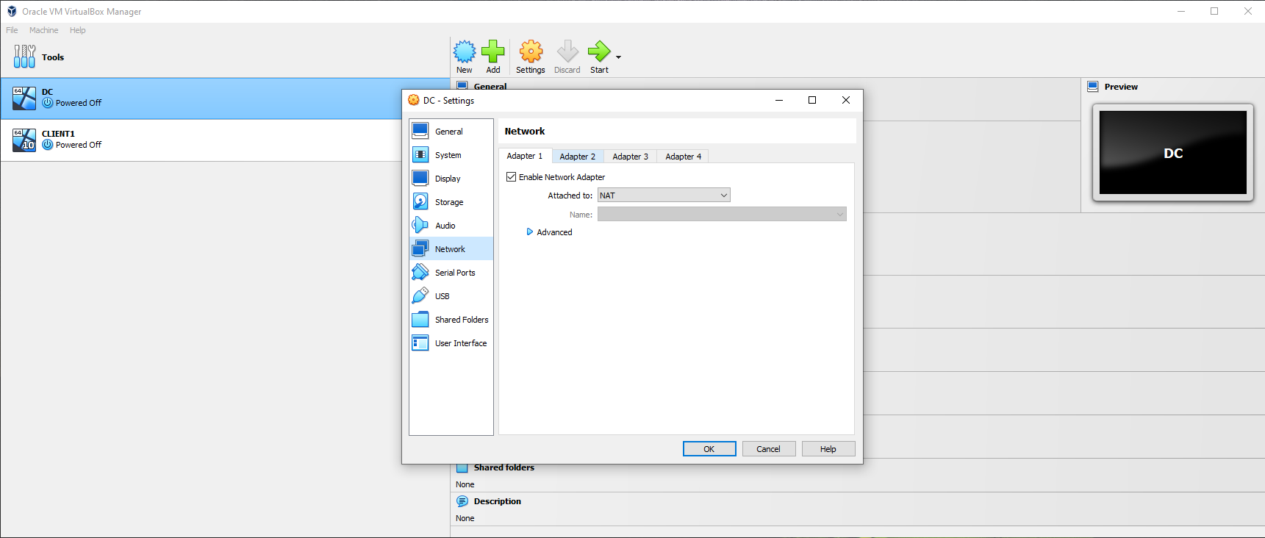
Task: Open the General settings category icon
Action: pos(420,131)
